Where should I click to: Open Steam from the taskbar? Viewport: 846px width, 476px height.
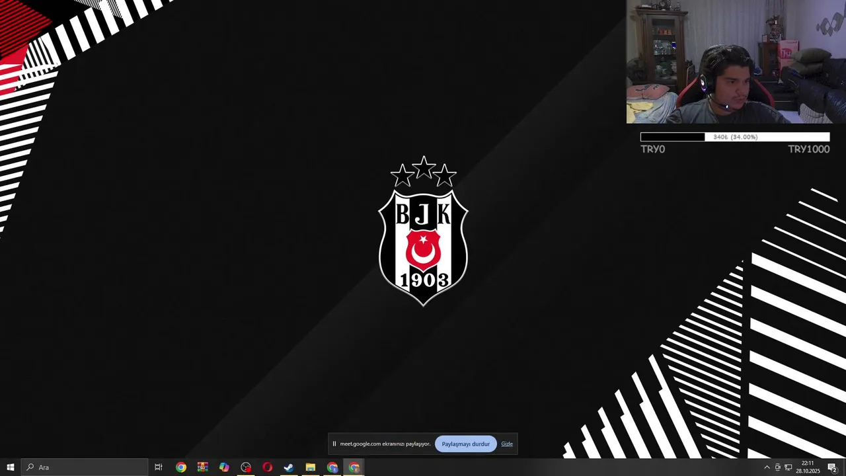(x=289, y=467)
